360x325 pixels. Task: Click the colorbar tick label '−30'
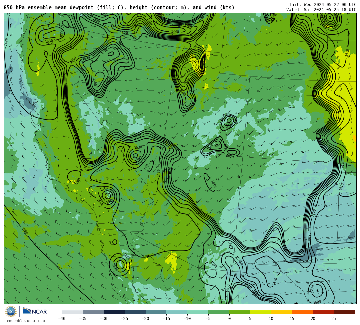(x=104, y=319)
